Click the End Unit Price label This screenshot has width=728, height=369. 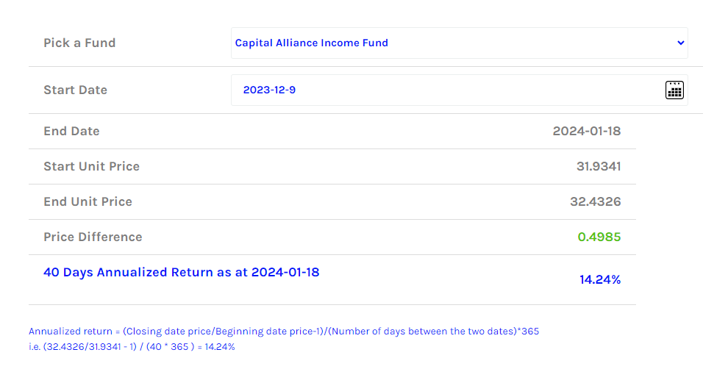tap(88, 201)
